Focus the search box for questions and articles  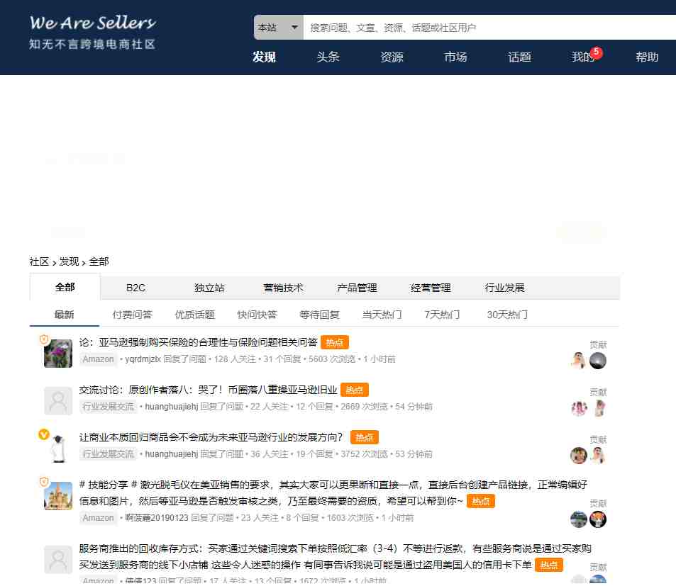point(489,28)
